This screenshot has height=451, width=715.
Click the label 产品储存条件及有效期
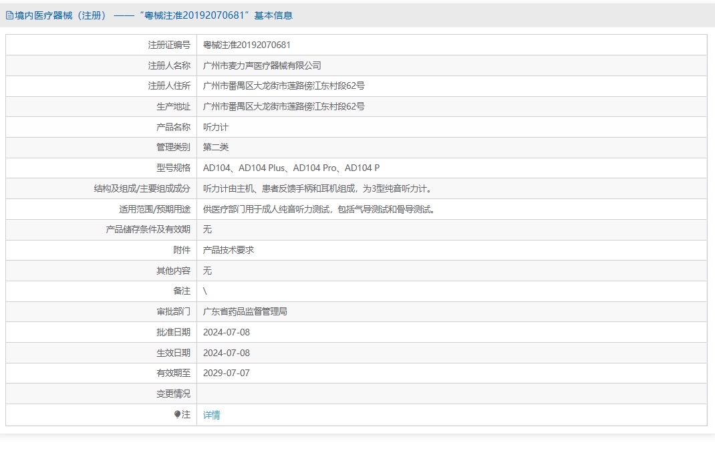pyautogui.click(x=148, y=229)
